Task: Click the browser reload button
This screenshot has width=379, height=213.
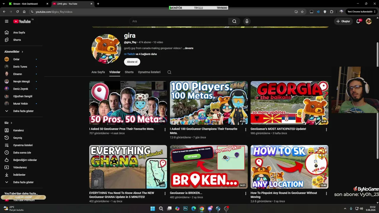Action: [17, 12]
